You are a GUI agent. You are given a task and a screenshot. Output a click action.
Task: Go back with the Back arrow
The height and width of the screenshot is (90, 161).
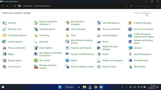click(x=3, y=6)
